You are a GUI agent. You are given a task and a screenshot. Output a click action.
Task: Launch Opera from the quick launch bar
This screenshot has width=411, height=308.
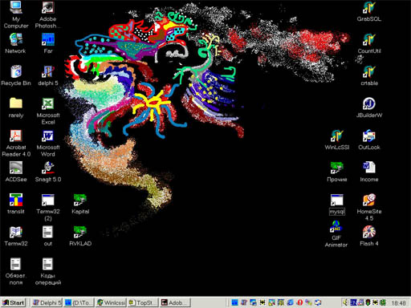pyautogui.click(x=299, y=302)
